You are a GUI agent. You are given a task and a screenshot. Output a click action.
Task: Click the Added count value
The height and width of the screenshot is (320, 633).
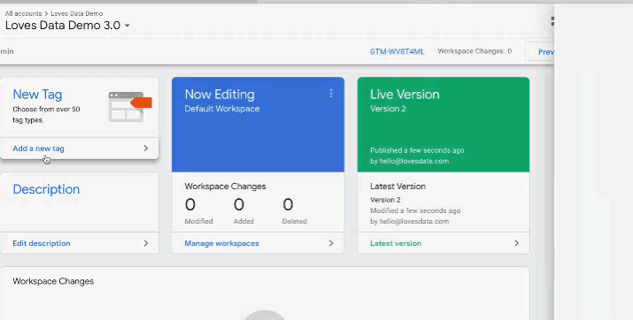[239, 205]
